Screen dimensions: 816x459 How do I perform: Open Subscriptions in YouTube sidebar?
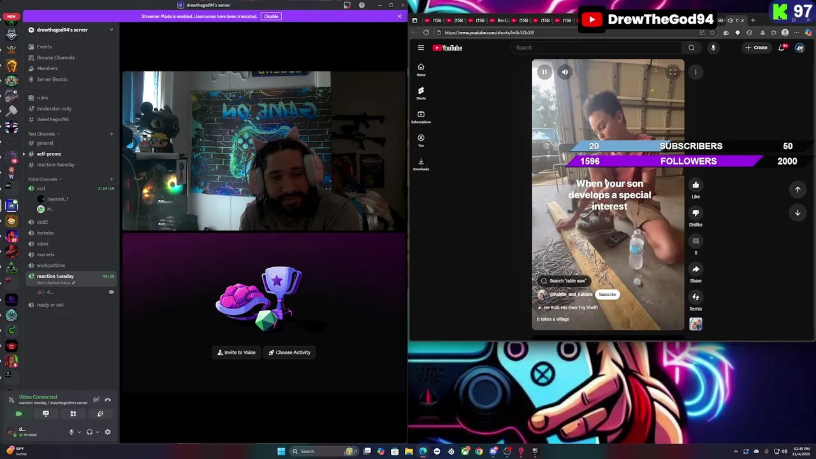point(421,117)
